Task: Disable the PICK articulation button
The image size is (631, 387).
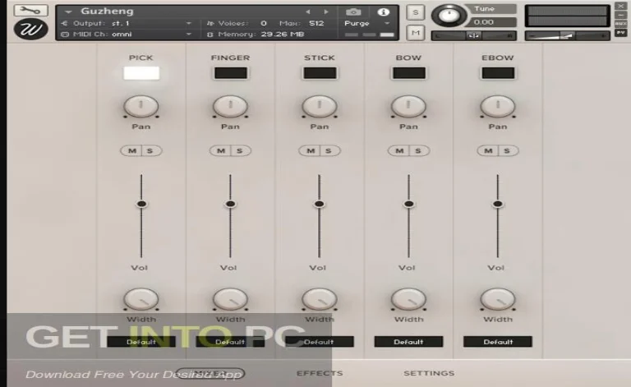Action: (141, 73)
